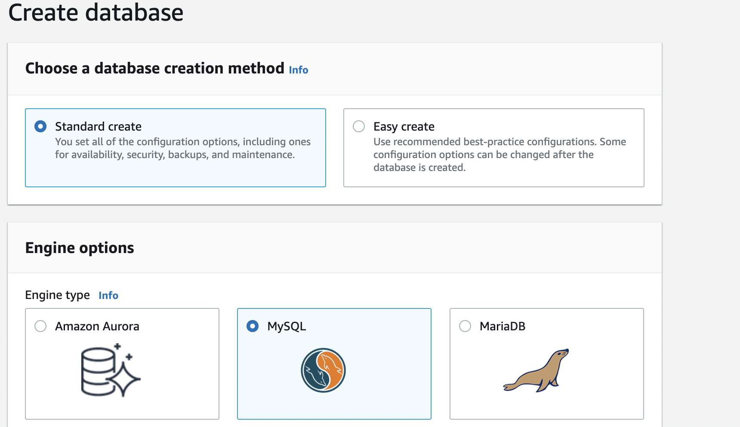
Task: Select the Easy create radio button
Action: click(x=359, y=126)
